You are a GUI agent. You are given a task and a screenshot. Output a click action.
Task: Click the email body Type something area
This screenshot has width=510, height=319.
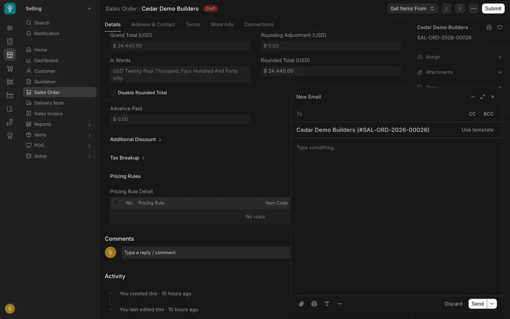click(396, 217)
